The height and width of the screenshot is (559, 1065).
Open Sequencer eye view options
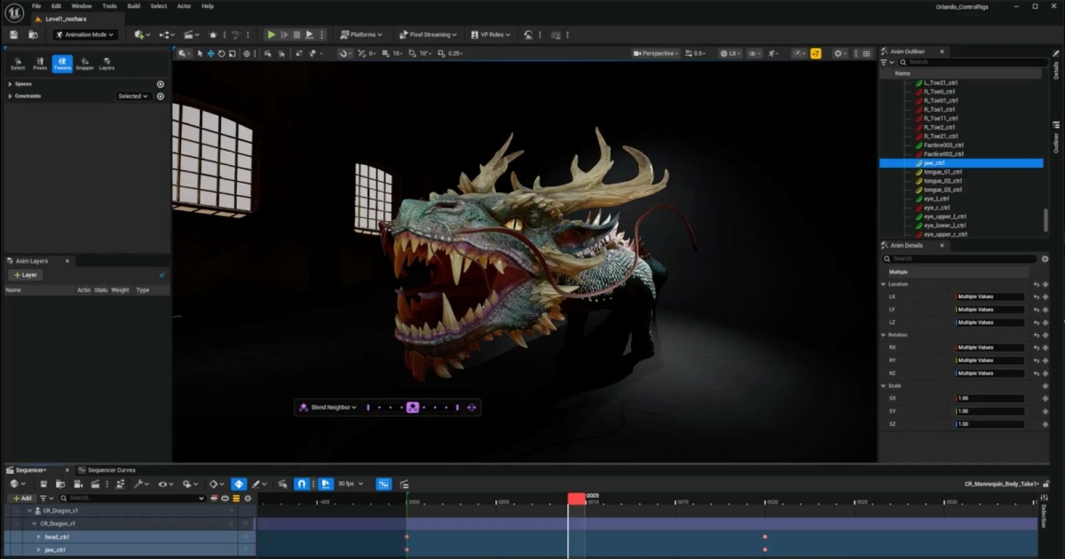click(x=165, y=484)
